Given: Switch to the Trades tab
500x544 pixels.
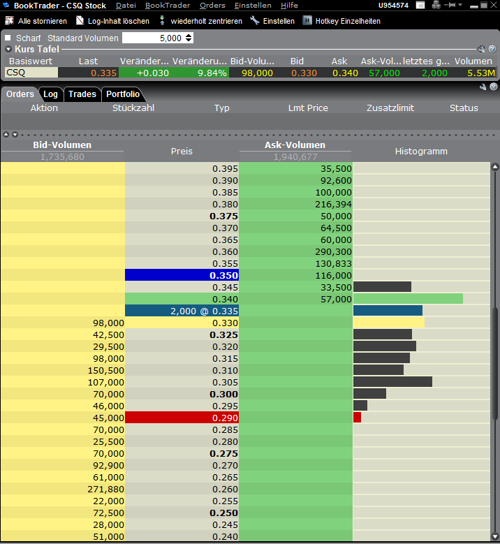Looking at the screenshot, I should point(82,94).
